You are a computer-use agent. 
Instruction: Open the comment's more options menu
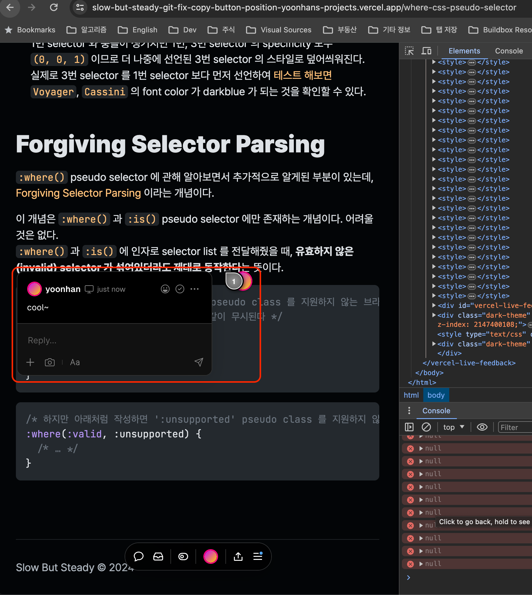pyautogui.click(x=195, y=289)
